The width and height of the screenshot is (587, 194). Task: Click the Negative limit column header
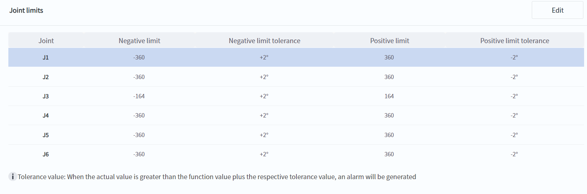click(139, 41)
